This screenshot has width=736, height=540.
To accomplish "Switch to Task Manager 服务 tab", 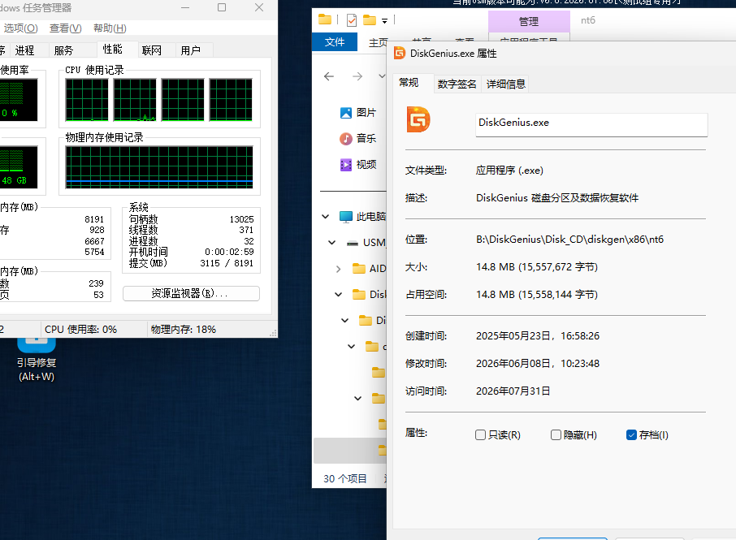I will [x=64, y=50].
